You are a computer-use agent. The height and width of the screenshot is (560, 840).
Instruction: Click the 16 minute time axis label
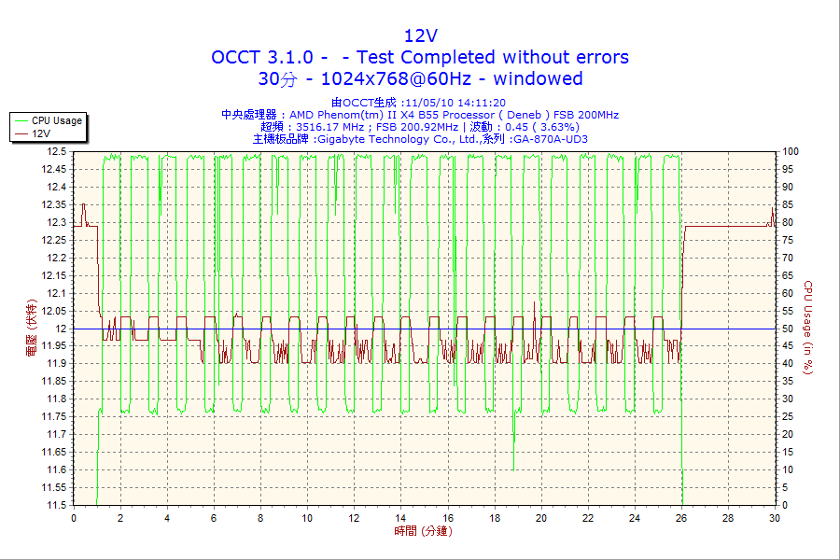(x=448, y=518)
